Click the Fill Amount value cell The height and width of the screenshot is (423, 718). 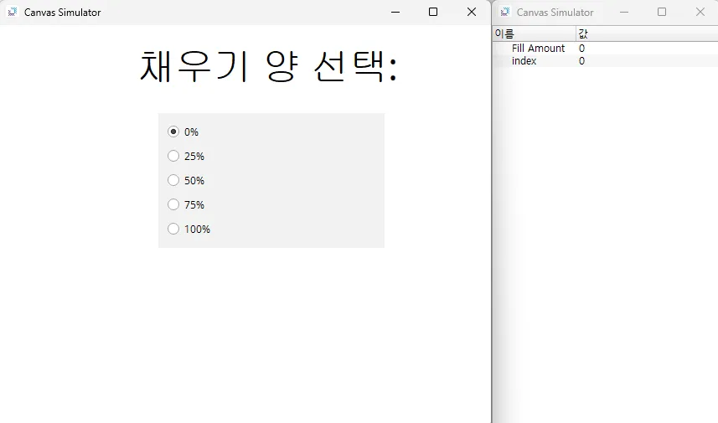(x=582, y=49)
